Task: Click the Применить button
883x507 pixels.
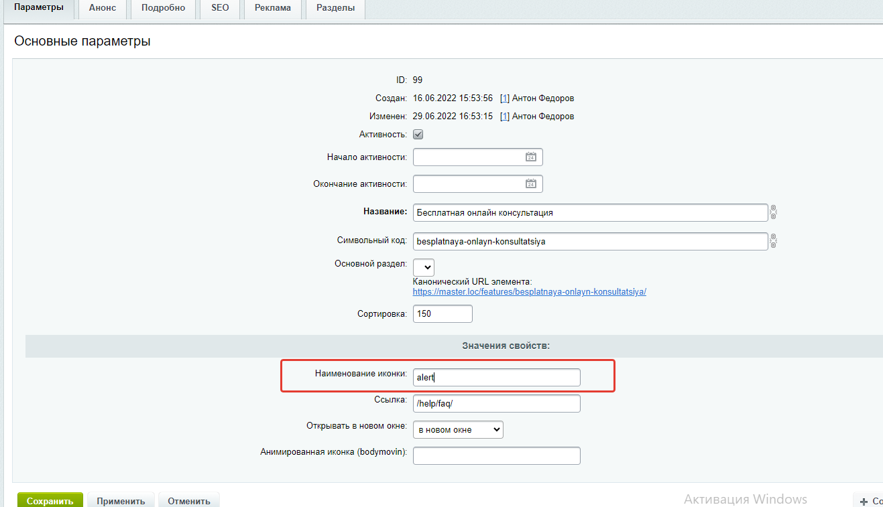Action: (121, 500)
